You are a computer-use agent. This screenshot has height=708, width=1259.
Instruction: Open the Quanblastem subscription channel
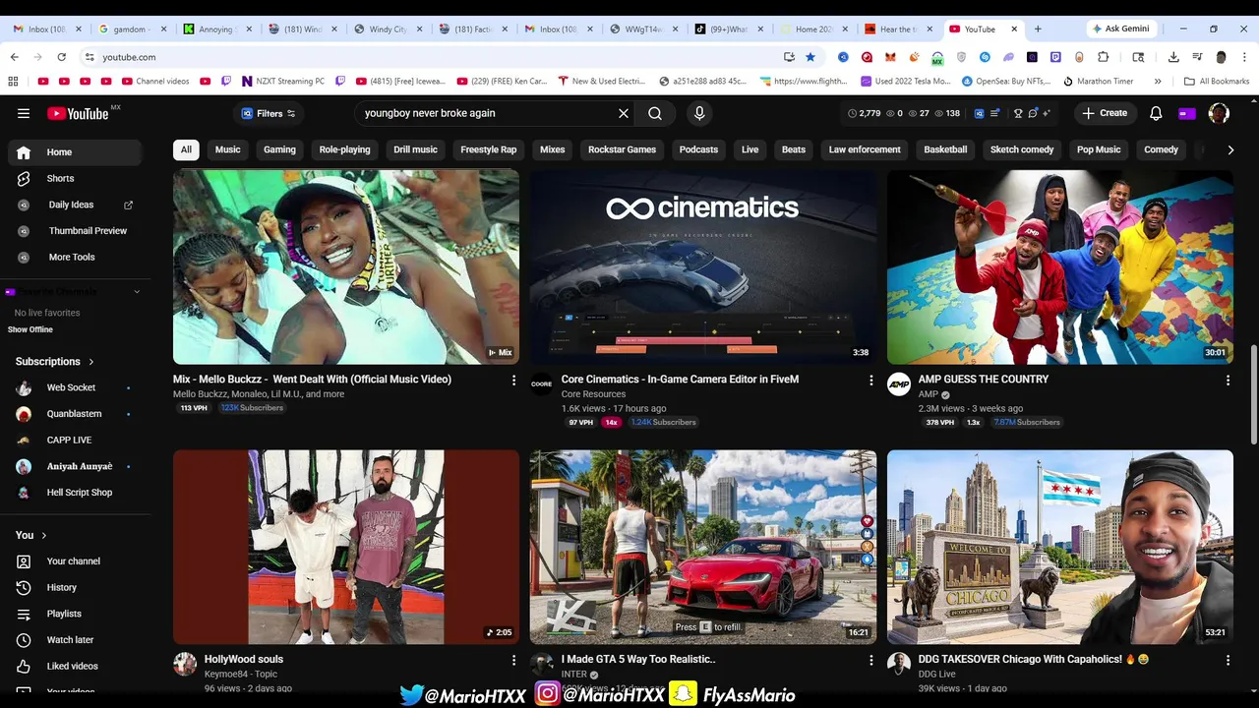(76, 414)
